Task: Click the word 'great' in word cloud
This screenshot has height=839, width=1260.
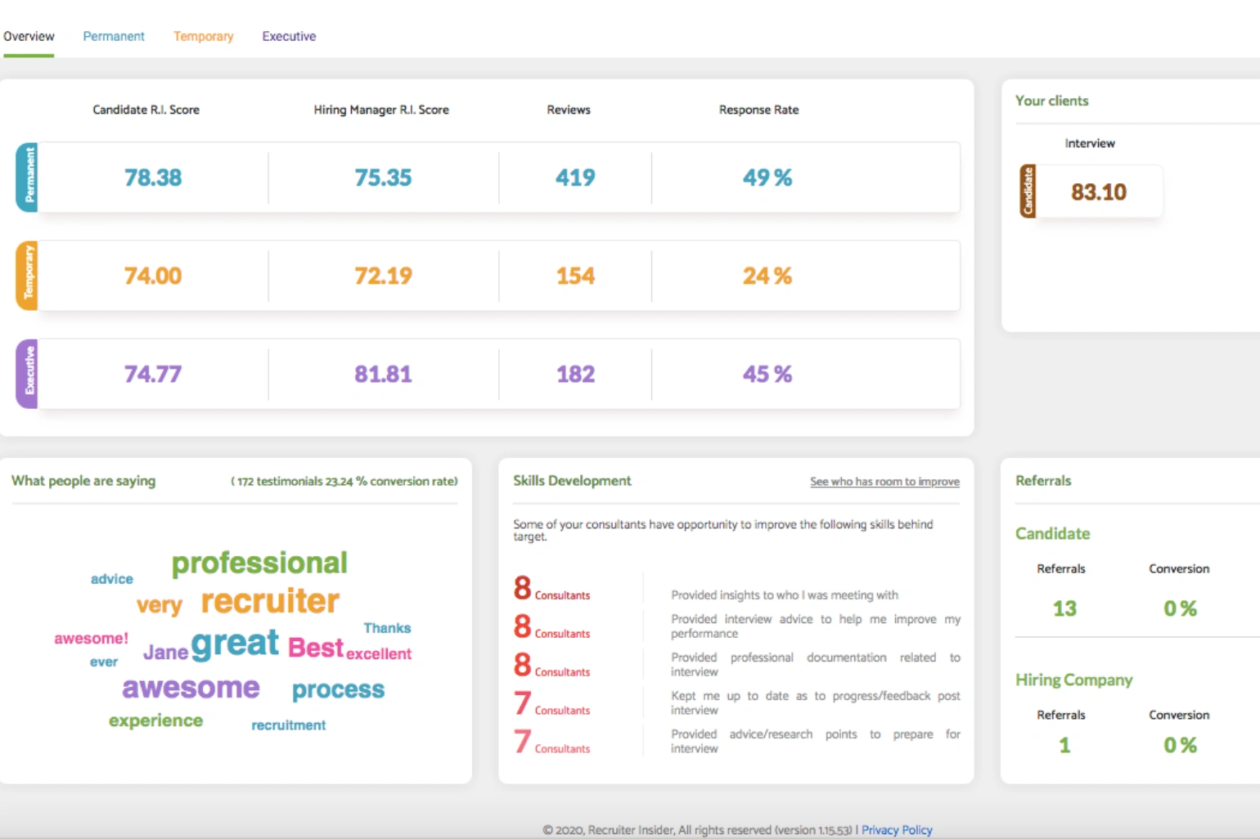Action: [236, 644]
